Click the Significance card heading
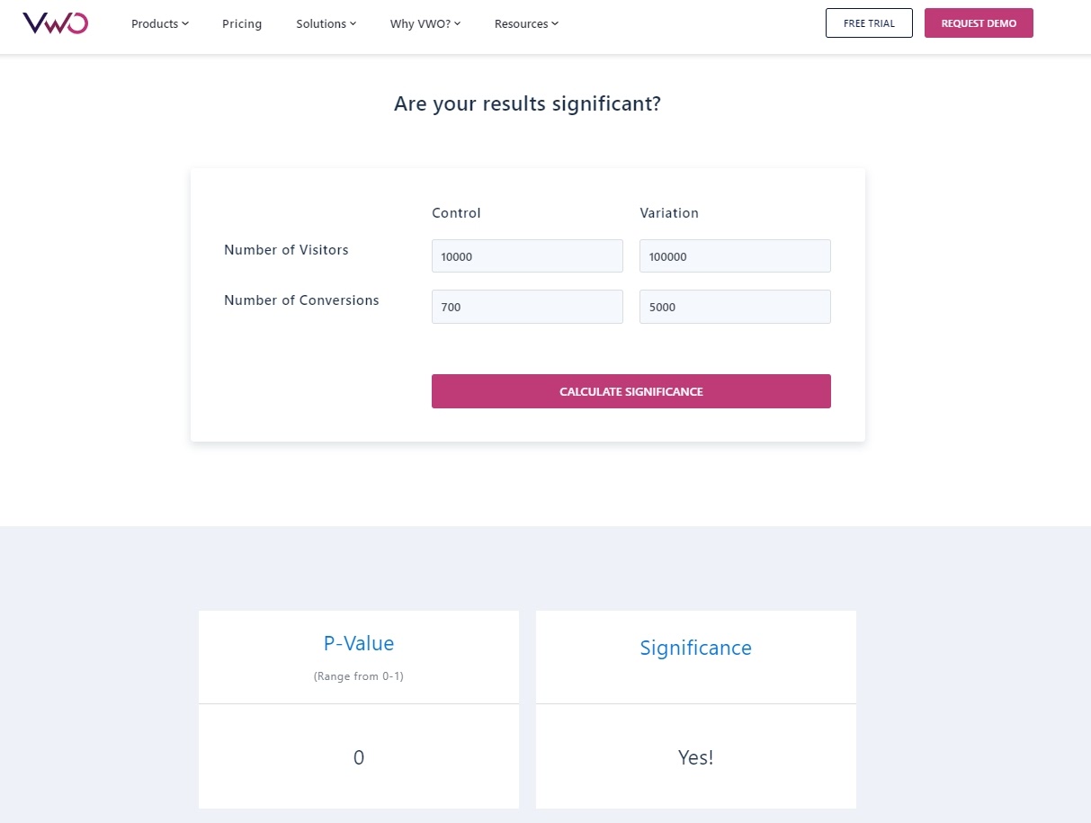 click(x=695, y=648)
